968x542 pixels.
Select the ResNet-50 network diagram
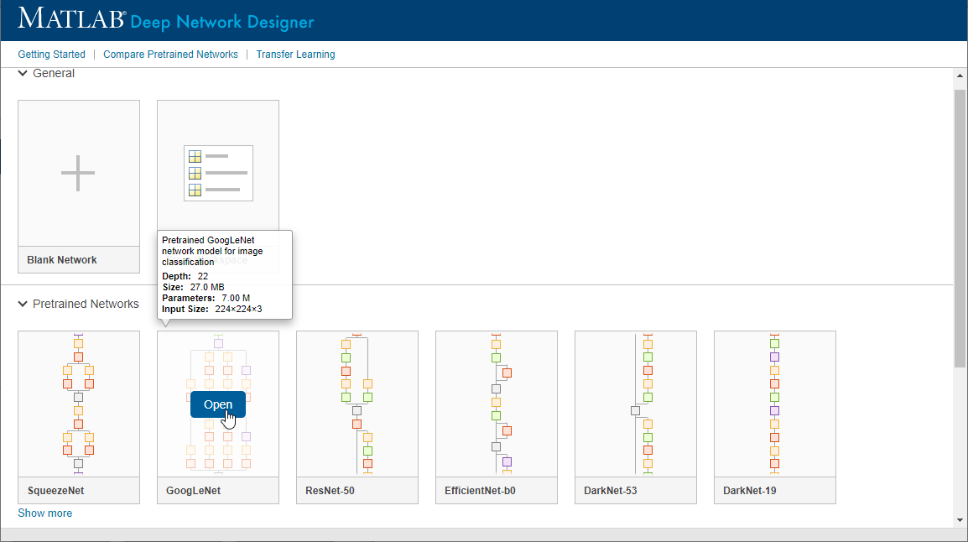(x=356, y=404)
